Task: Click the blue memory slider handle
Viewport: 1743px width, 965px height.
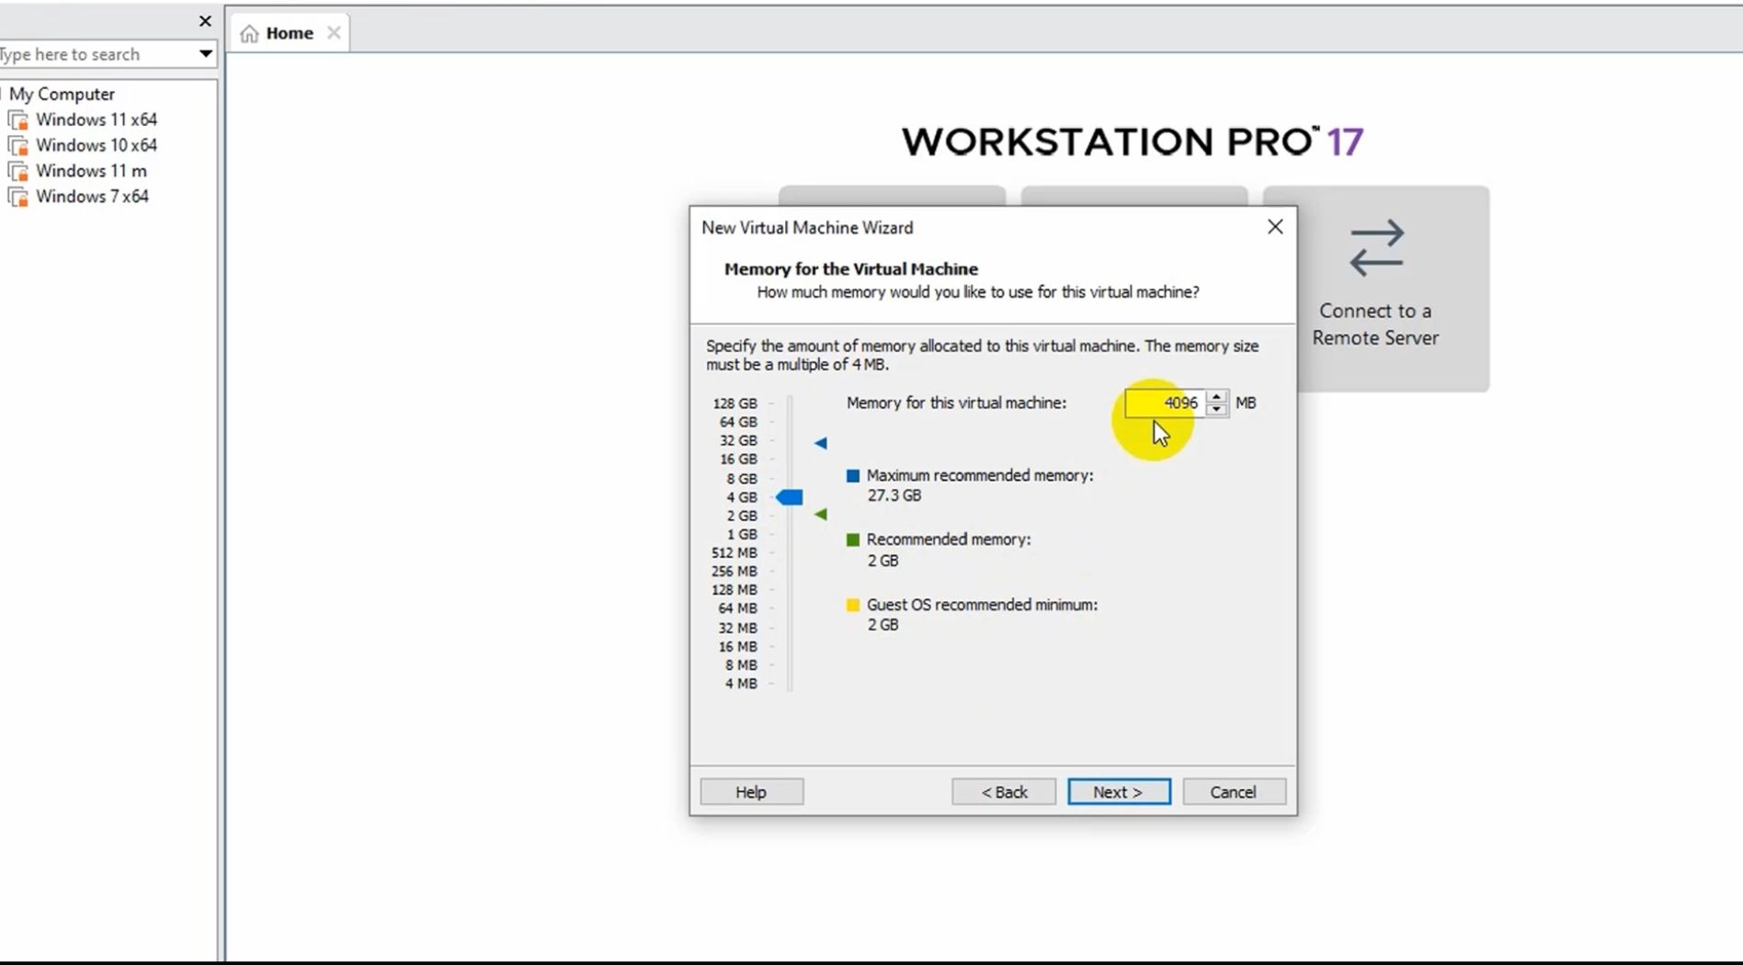Action: point(790,497)
